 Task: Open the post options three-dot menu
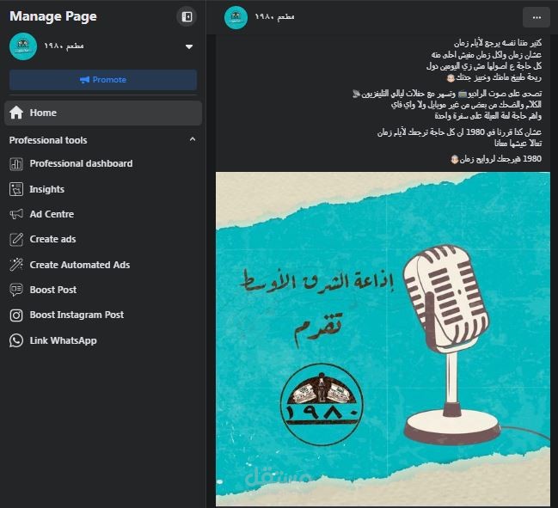pos(537,17)
